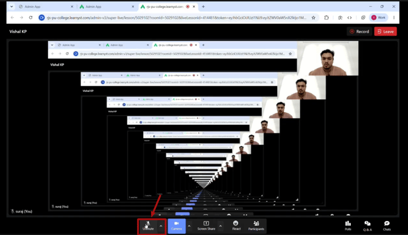
Task: Toggle the Camera button off
Action: pos(177,226)
